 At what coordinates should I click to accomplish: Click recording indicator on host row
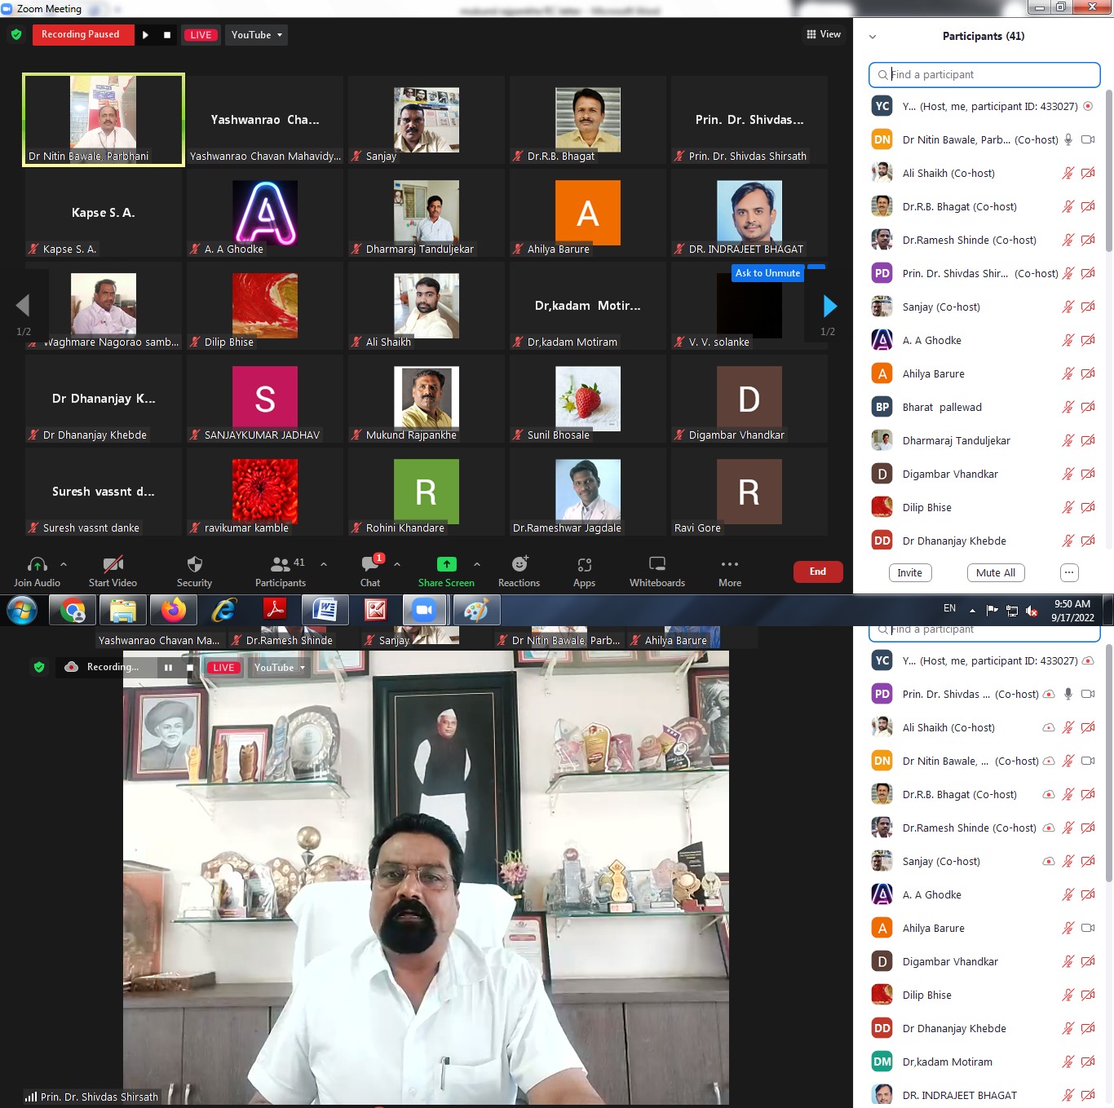[x=1088, y=106]
